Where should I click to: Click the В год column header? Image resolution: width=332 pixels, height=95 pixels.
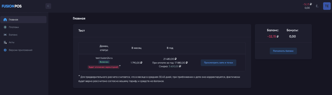(x=170, y=48)
